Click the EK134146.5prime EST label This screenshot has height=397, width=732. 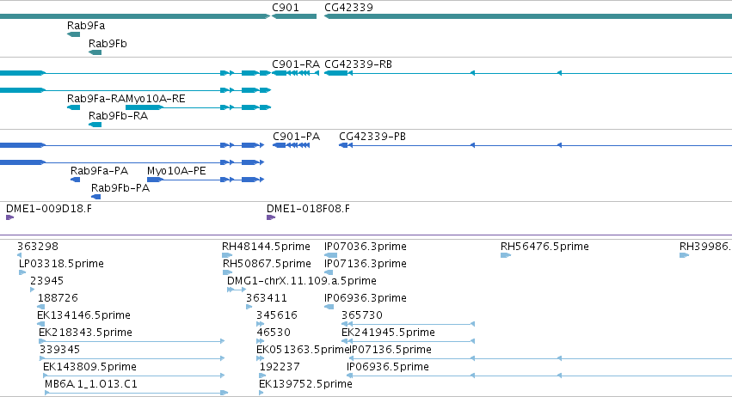[x=83, y=315]
